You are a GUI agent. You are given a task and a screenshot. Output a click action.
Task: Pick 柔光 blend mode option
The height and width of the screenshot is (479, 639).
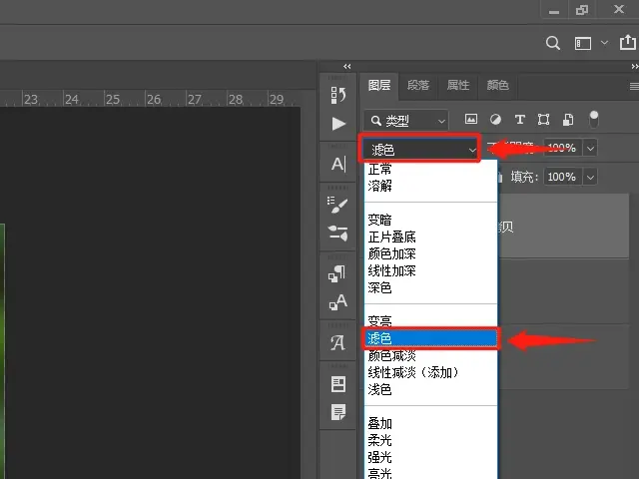click(x=379, y=440)
